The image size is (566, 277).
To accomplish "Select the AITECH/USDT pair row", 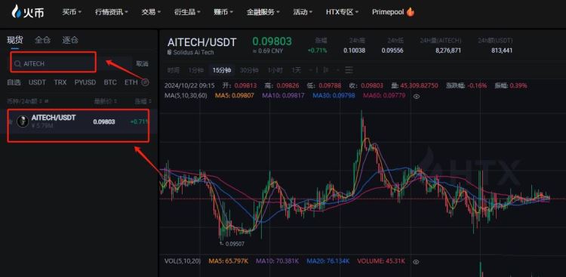I will coord(78,122).
